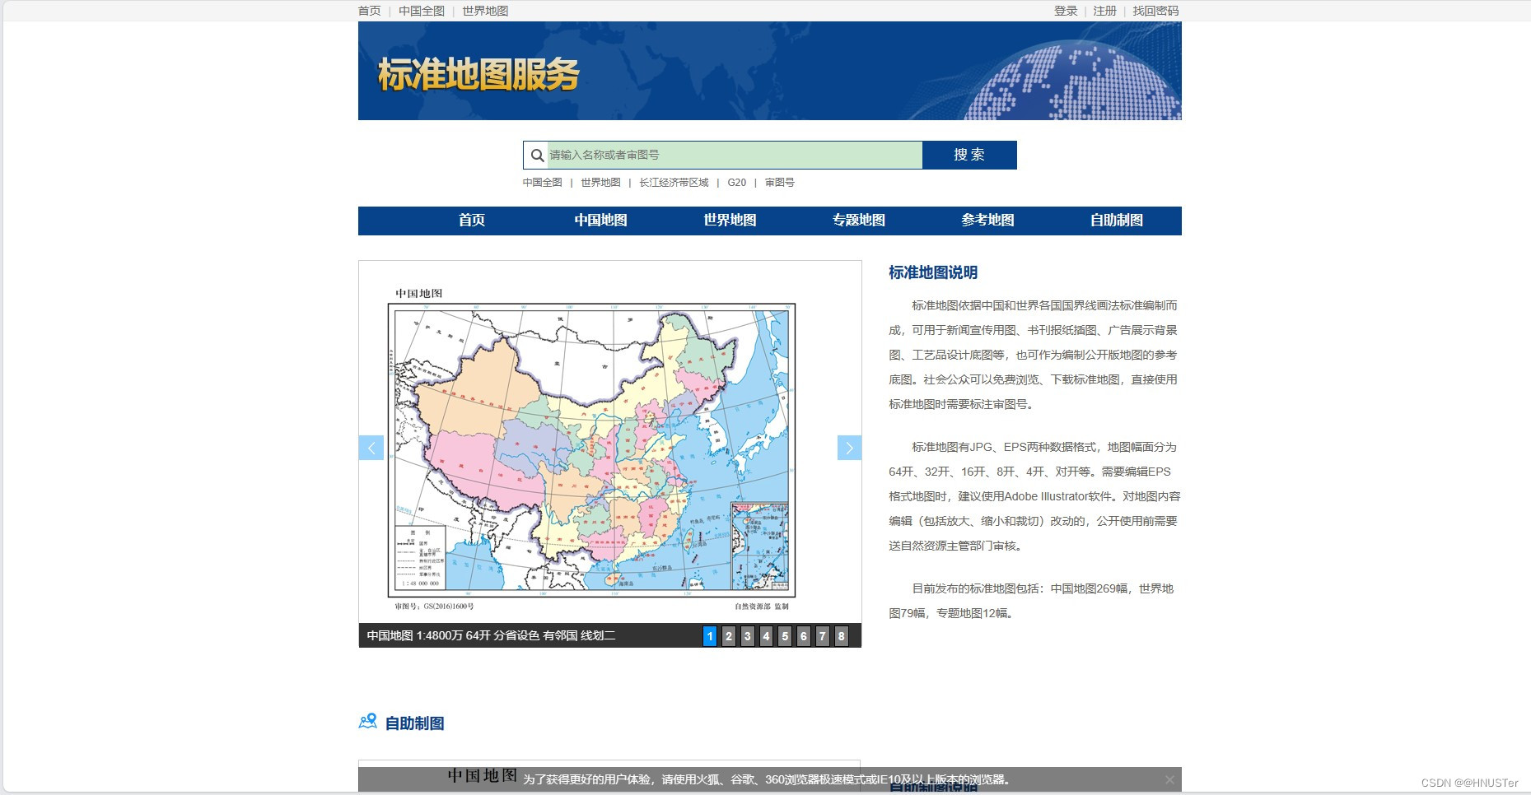Switch to carousel slide 3
Viewport: 1531px width, 795px height.
coord(748,636)
